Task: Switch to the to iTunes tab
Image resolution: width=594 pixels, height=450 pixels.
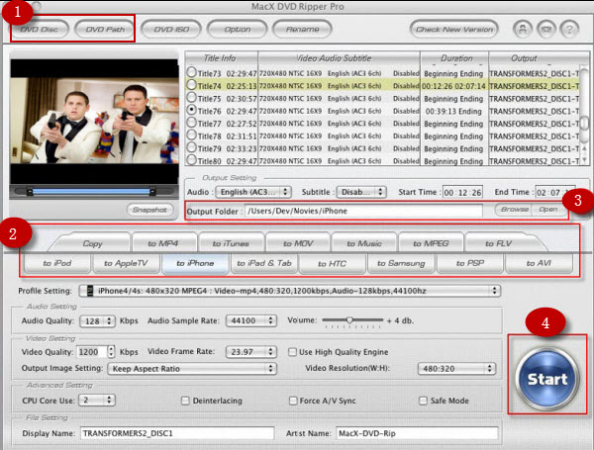Action: pyautogui.click(x=231, y=243)
